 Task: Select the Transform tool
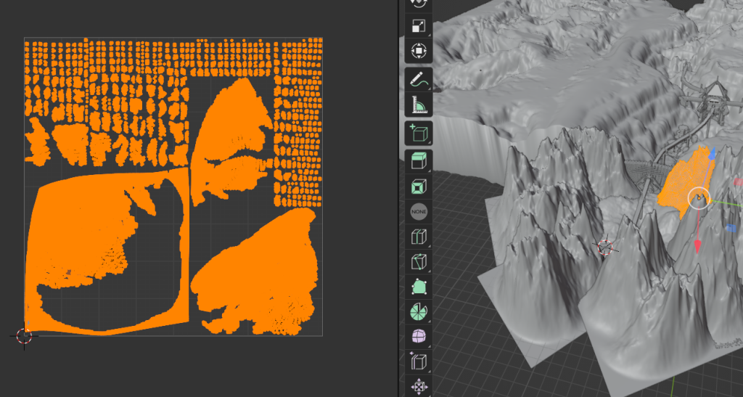419,51
